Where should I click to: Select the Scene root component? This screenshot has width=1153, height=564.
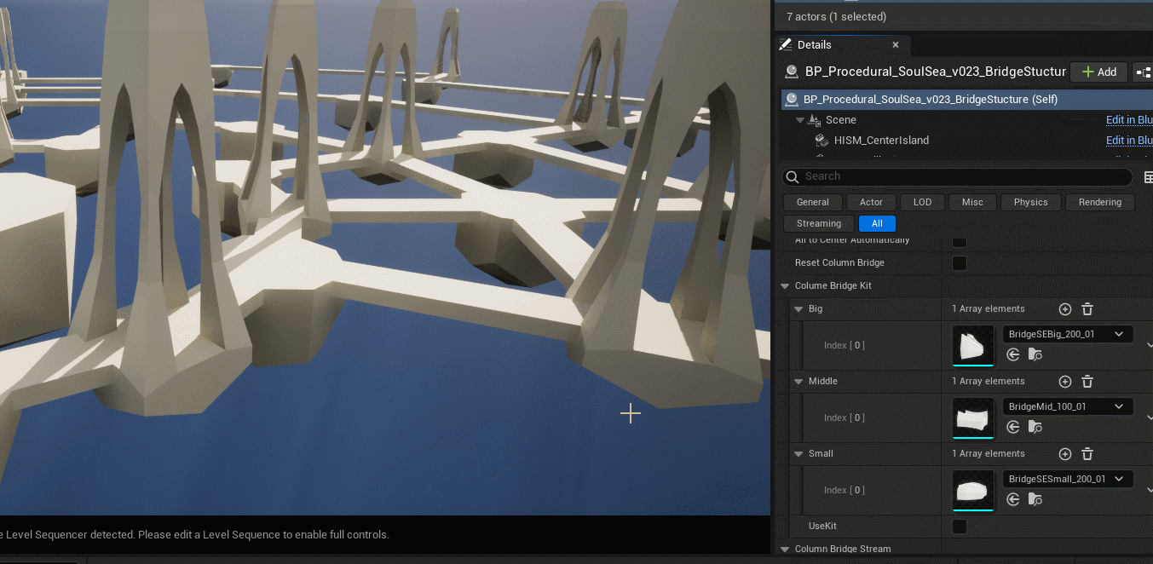pos(841,120)
